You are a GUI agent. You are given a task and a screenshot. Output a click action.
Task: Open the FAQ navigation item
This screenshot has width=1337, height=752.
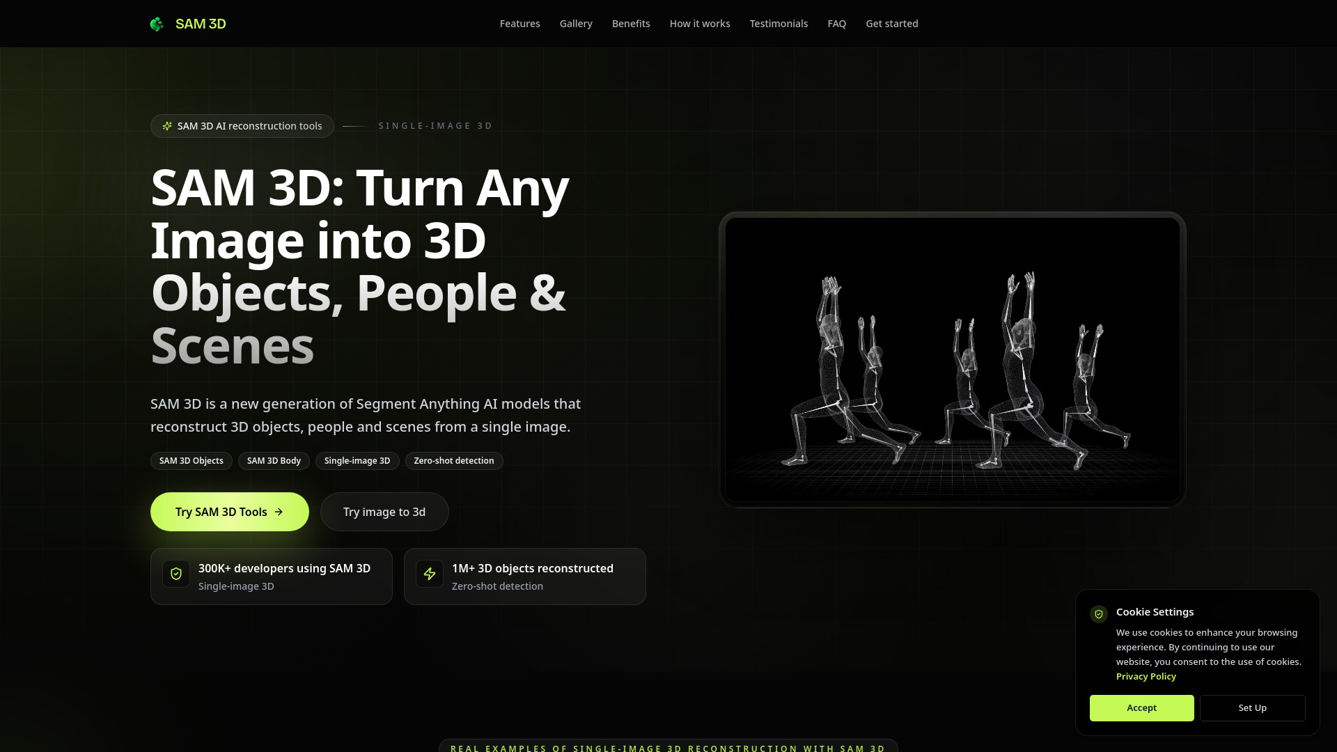[x=836, y=23]
